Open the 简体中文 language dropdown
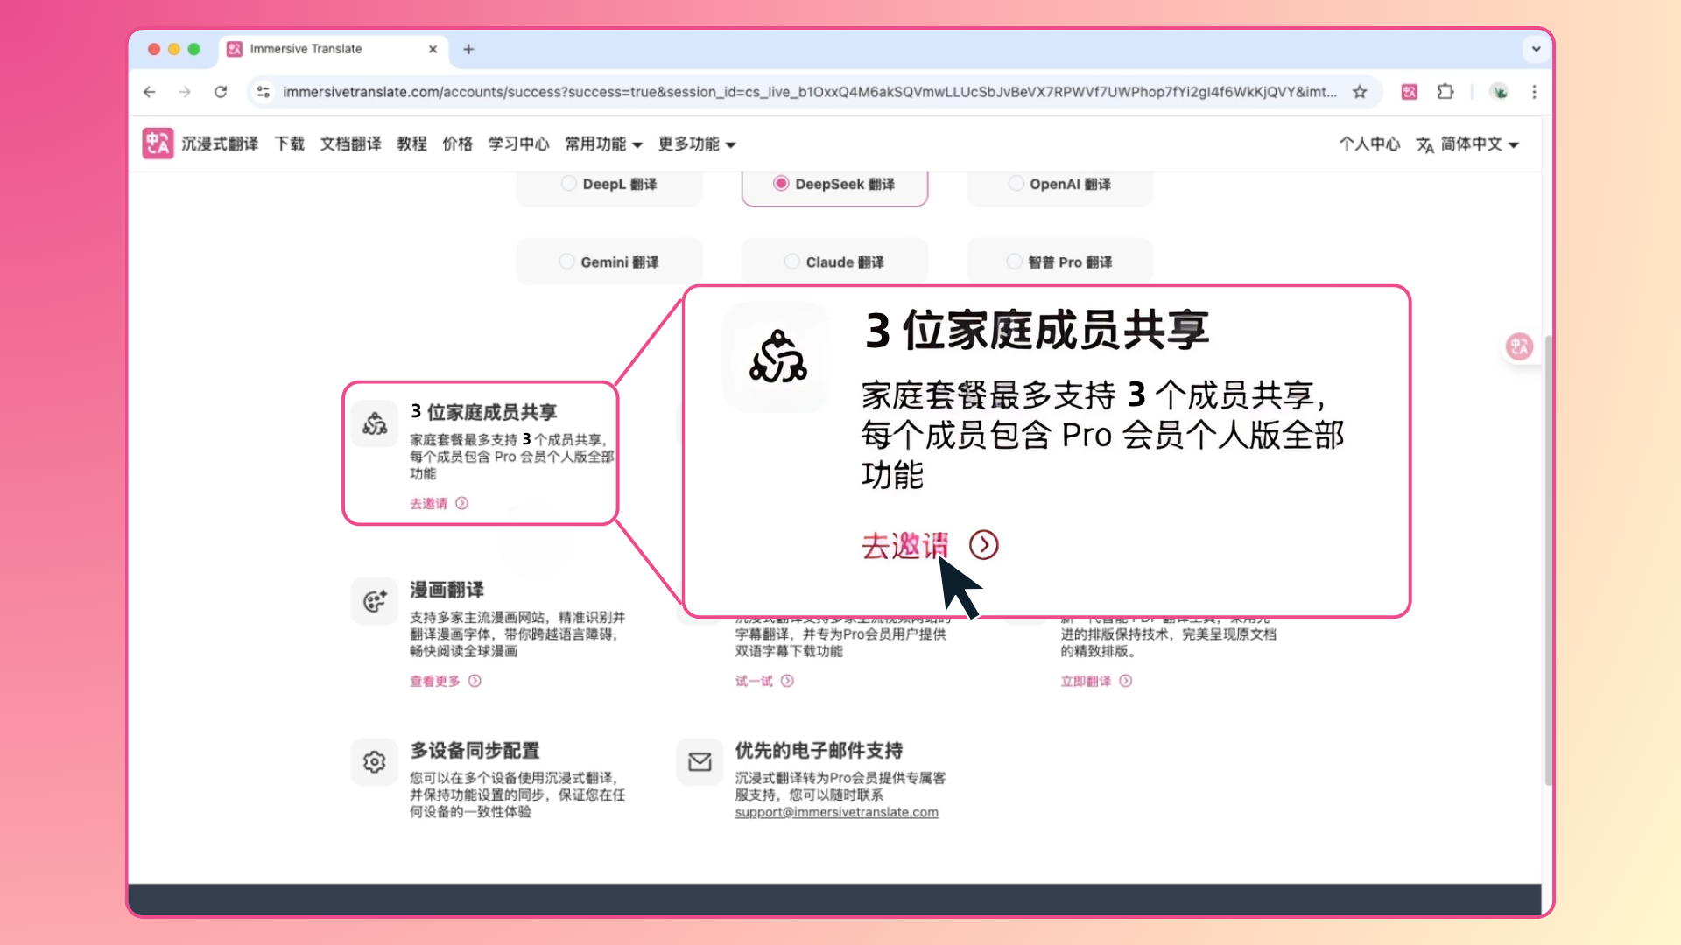This screenshot has height=945, width=1681. pos(1480,143)
